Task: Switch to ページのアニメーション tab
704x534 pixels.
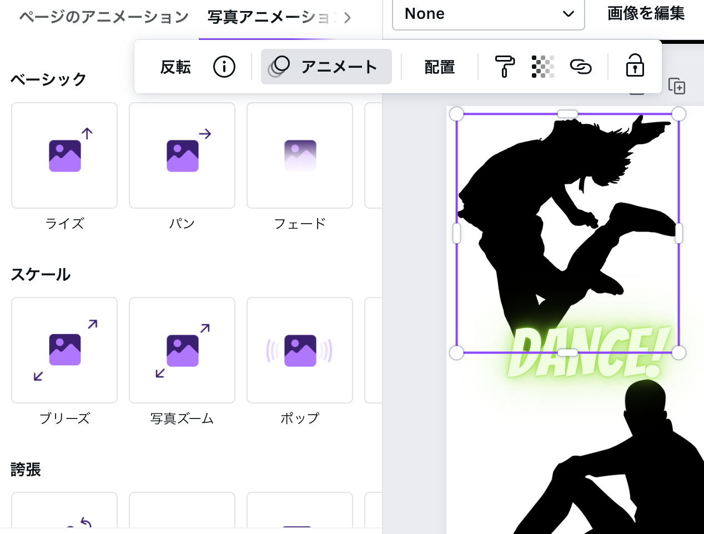Action: [x=104, y=17]
